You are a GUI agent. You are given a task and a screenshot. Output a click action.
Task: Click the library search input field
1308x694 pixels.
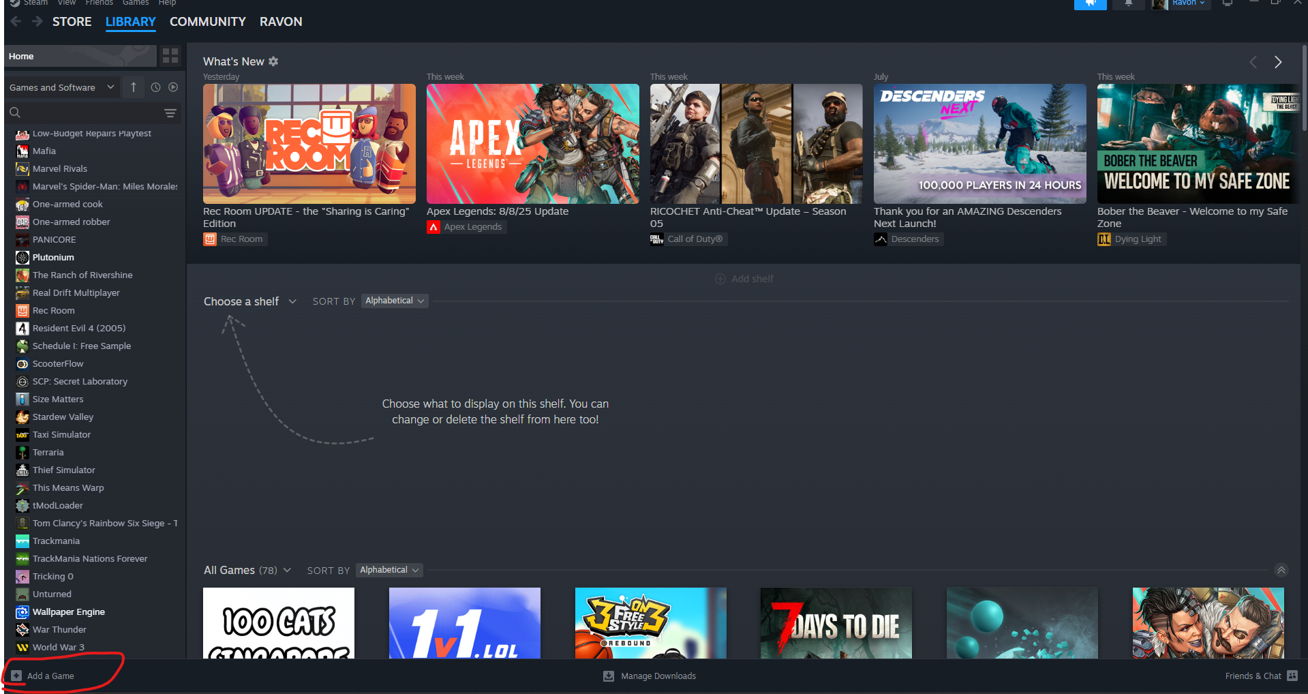(x=92, y=112)
